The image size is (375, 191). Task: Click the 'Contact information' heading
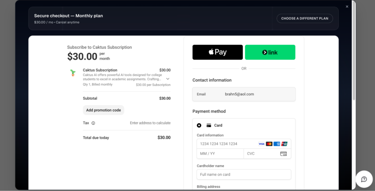coord(212,80)
